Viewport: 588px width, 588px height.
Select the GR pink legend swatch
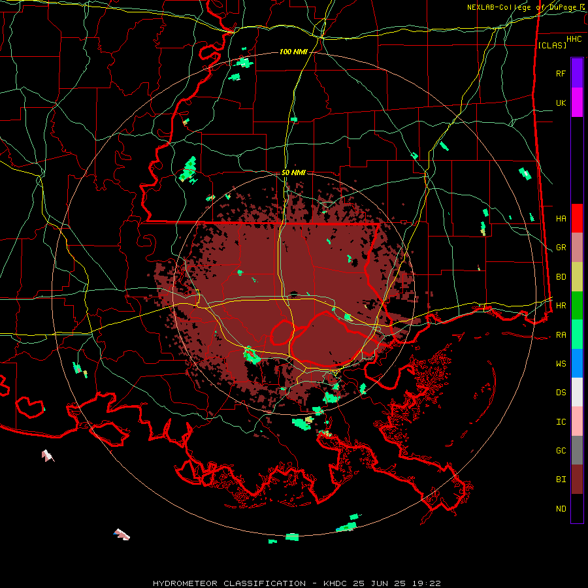click(x=577, y=248)
